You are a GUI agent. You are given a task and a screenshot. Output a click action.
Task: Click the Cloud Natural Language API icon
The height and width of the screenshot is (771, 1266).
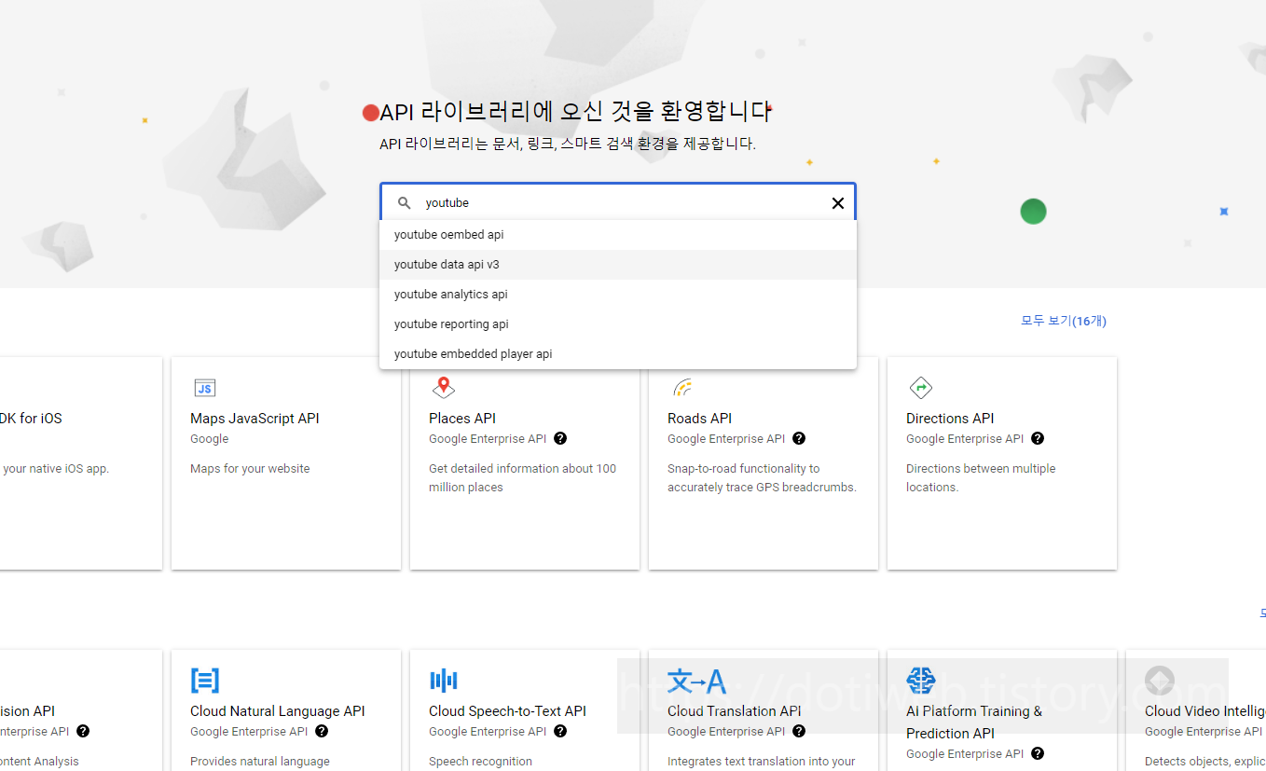tap(204, 681)
